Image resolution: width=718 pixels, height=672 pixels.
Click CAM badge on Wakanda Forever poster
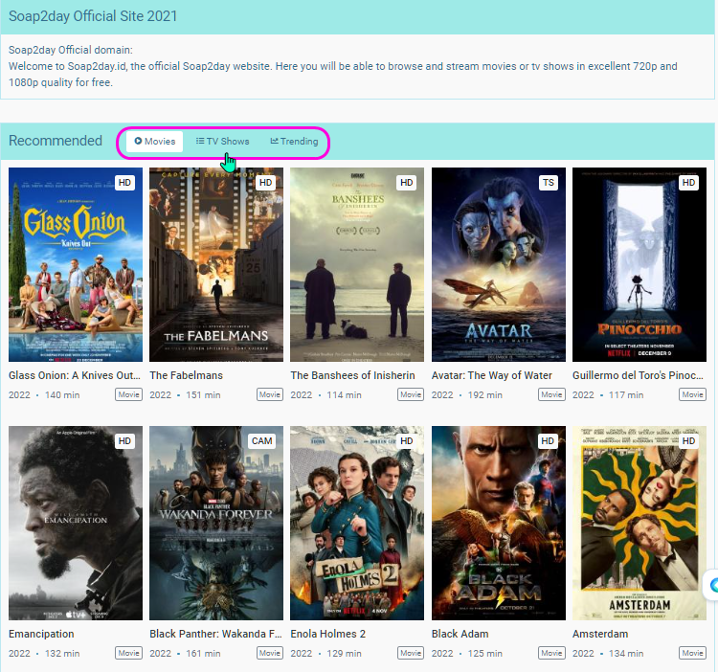pos(262,441)
